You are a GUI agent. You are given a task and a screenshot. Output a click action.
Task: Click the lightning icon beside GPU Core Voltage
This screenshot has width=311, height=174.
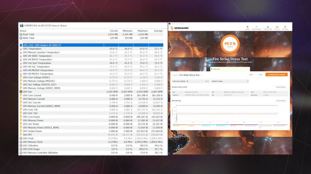(21, 77)
